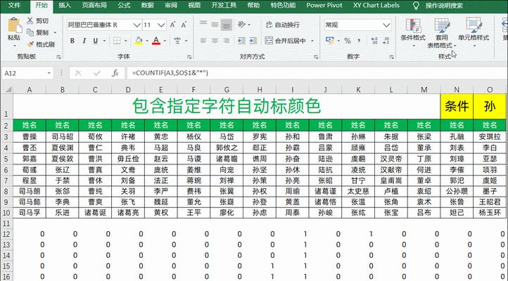Click the search box 操作说明搜索
Image resolution: width=508 pixels, height=281 pixels.
[444, 6]
